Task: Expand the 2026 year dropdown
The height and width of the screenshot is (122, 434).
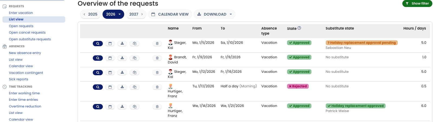Action: [120, 14]
